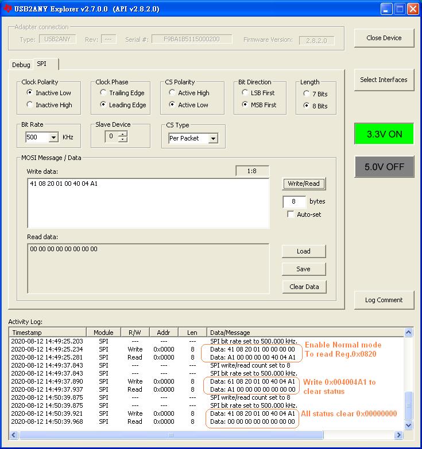Click the Slave Device value field
The height and width of the screenshot is (449, 422).
click(111, 136)
